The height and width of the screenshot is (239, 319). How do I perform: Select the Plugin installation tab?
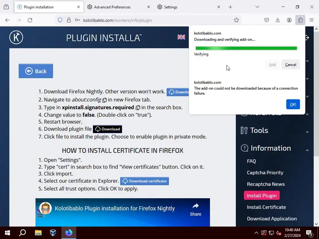click(49, 7)
